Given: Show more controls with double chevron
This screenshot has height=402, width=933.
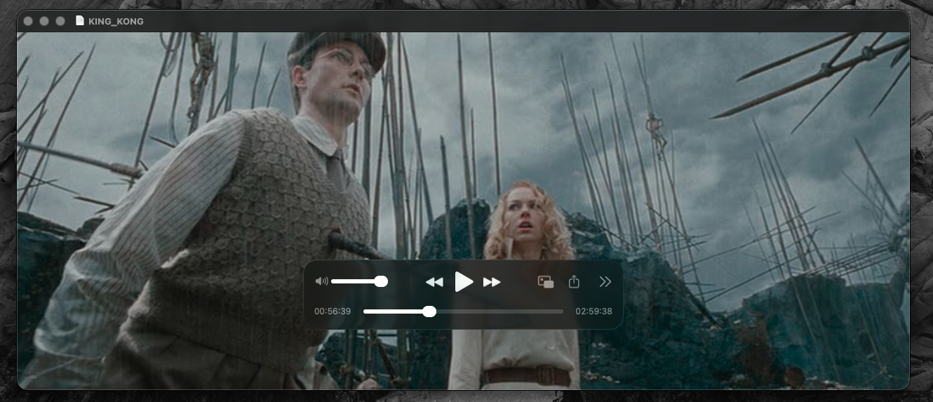Looking at the screenshot, I should [605, 281].
